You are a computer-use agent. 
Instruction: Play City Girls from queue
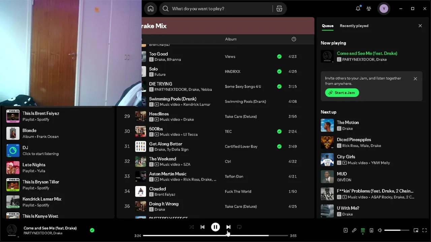[x=371, y=160]
